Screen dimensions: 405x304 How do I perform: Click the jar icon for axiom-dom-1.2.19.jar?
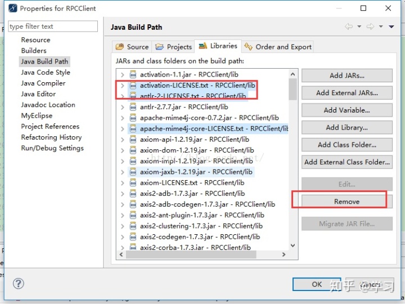133,150
